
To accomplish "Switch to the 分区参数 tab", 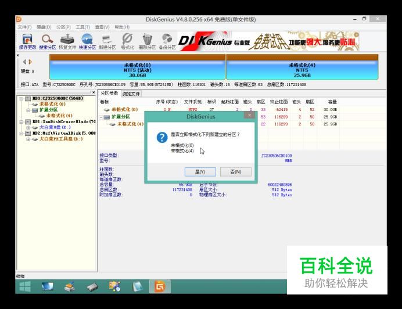I will tap(109, 94).
